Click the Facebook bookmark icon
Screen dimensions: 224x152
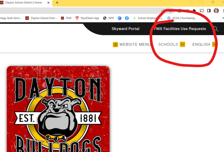pos(127,18)
